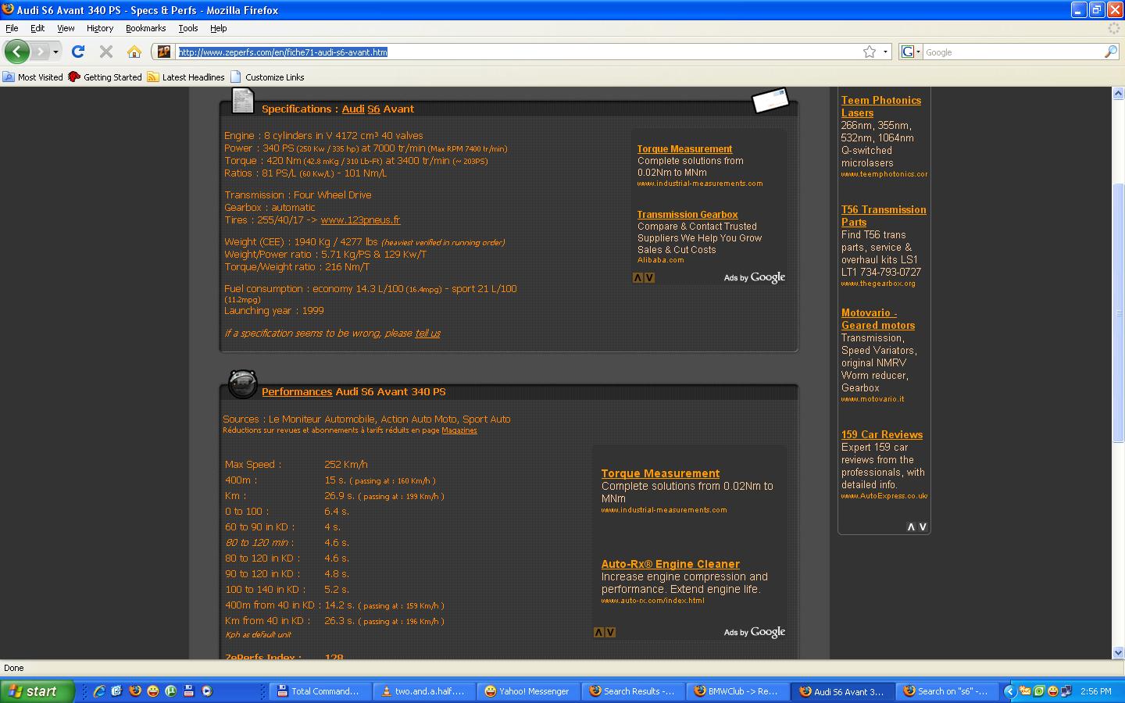Reload the current page
1125x703 pixels.
coord(78,52)
